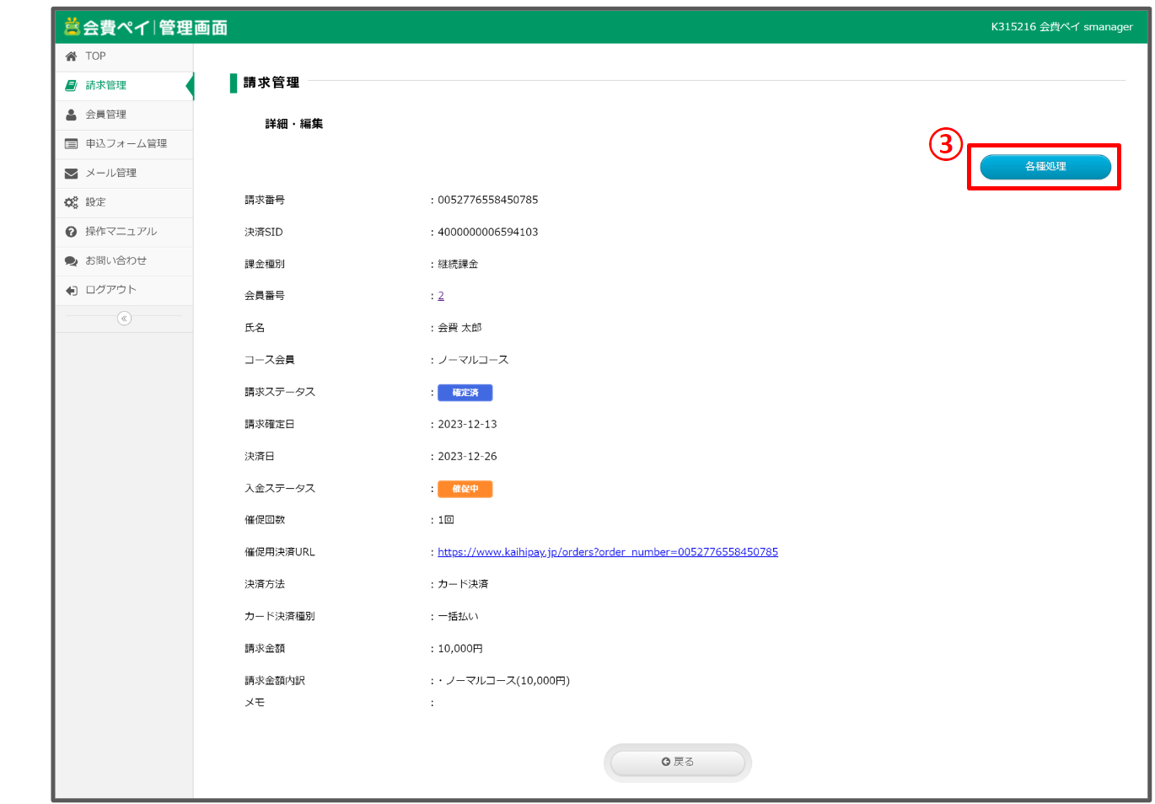The width and height of the screenshot is (1155, 804).
Task: Select 申込フォーム管理 in the sidebar
Action: [x=126, y=144]
